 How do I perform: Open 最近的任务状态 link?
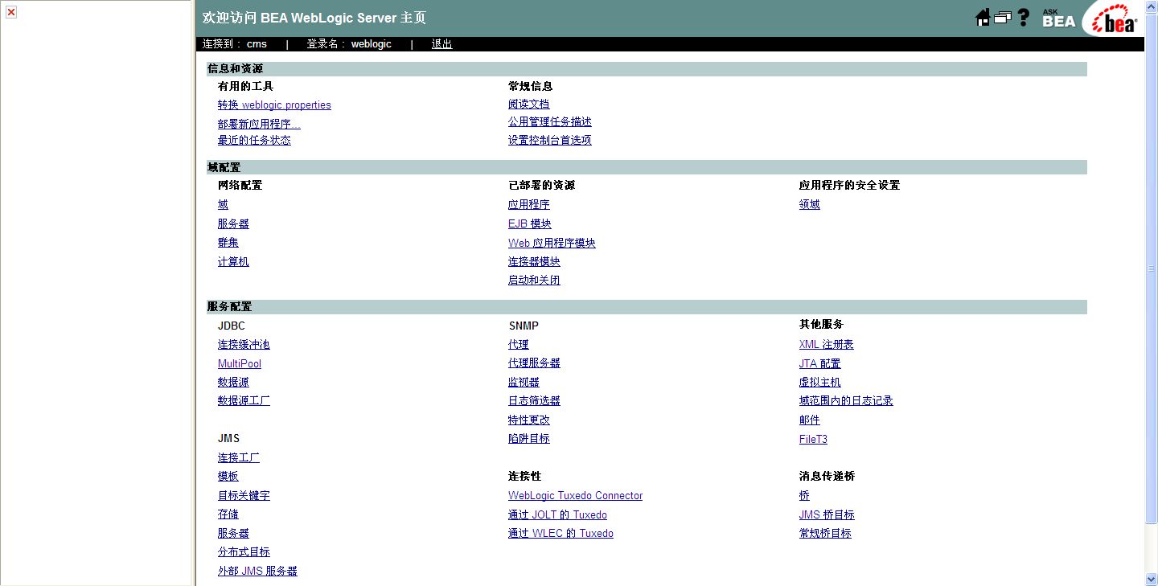pyautogui.click(x=254, y=141)
